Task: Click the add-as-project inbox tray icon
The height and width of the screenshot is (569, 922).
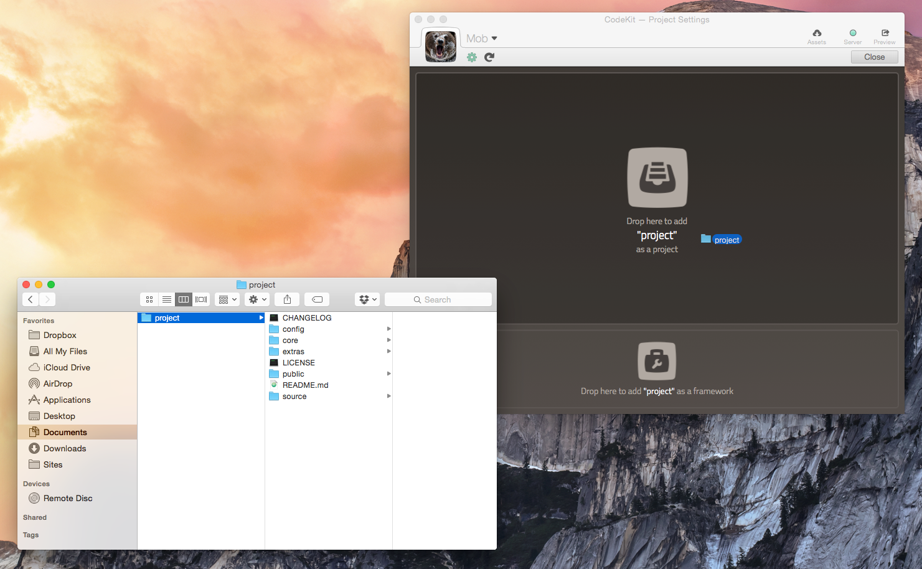Action: (x=657, y=177)
